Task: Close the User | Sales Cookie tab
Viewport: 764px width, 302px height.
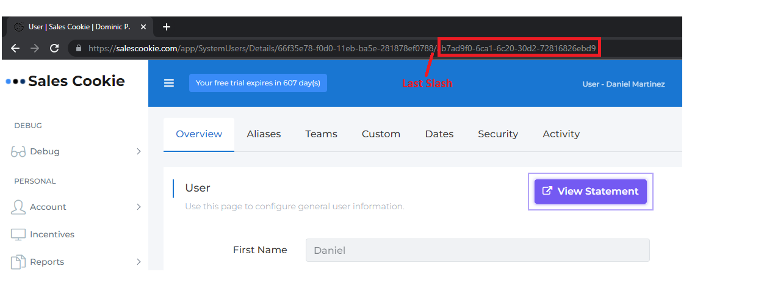Action: [x=143, y=27]
